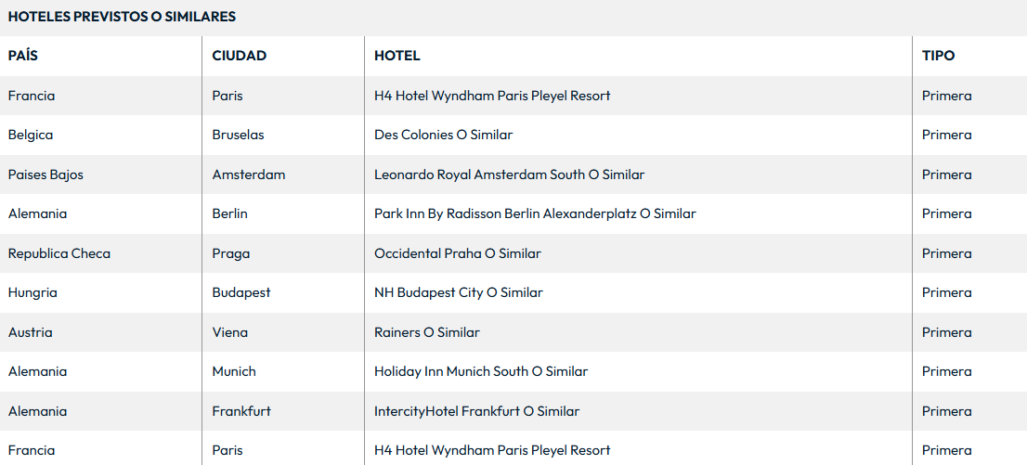This screenshot has height=465, width=1027.
Task: Click NH Budapest City hotel entry
Action: click(458, 292)
